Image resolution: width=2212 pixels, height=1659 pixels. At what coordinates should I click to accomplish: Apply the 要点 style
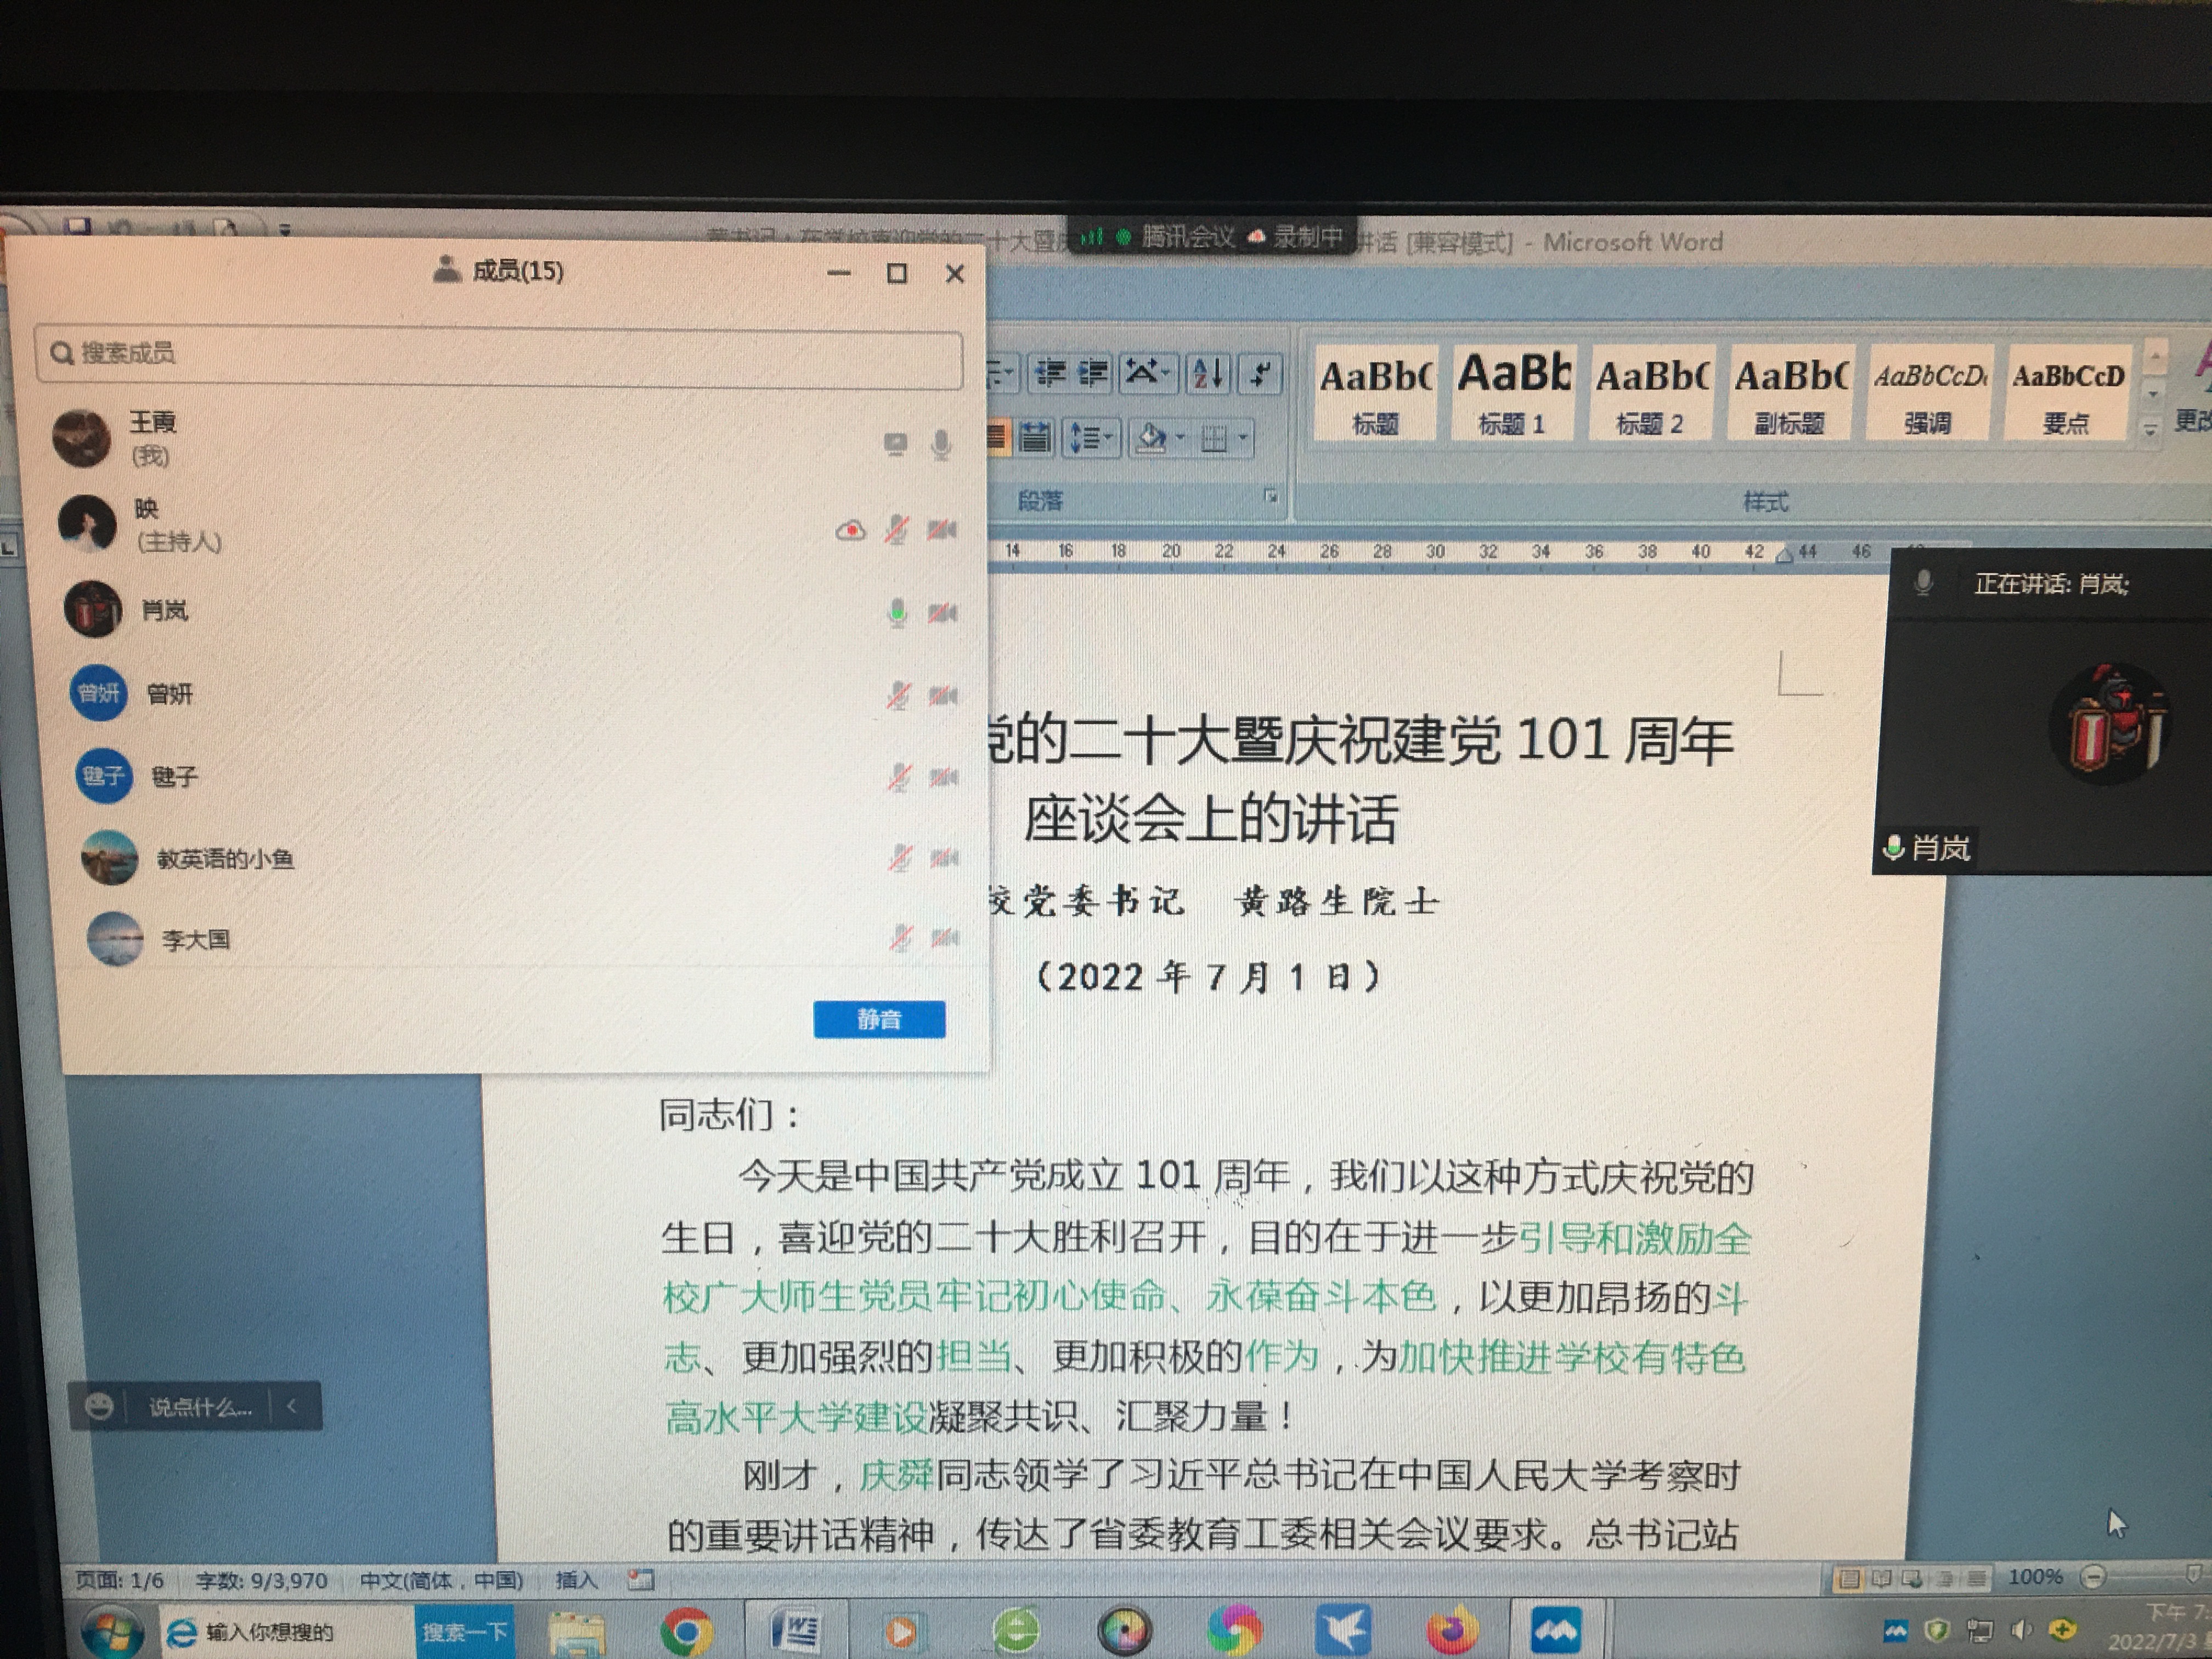[2067, 393]
